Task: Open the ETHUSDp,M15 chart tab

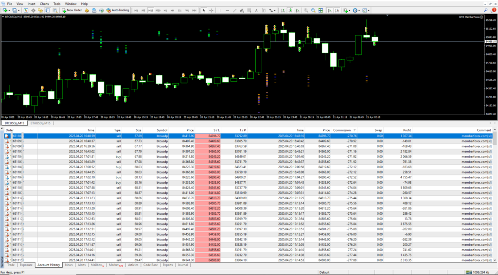Action: (x=41, y=123)
